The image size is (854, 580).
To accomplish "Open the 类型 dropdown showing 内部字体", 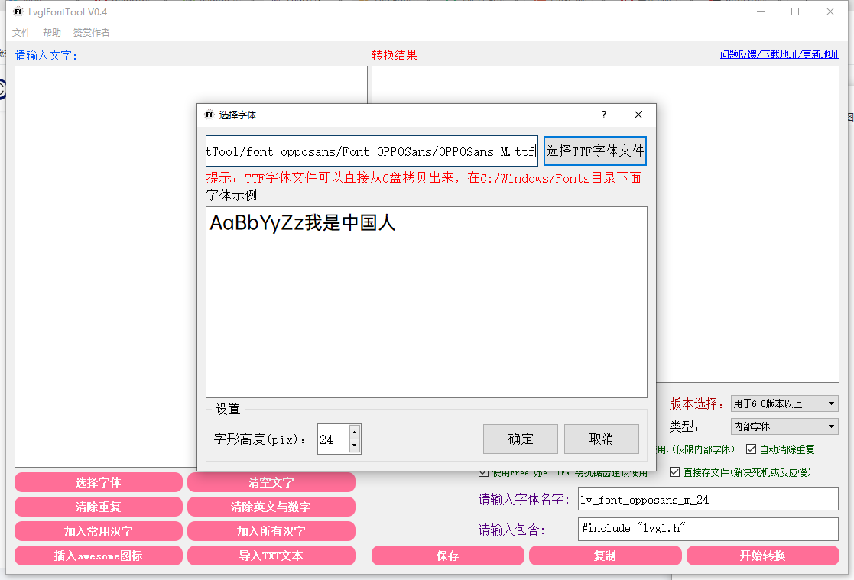I will coord(784,426).
